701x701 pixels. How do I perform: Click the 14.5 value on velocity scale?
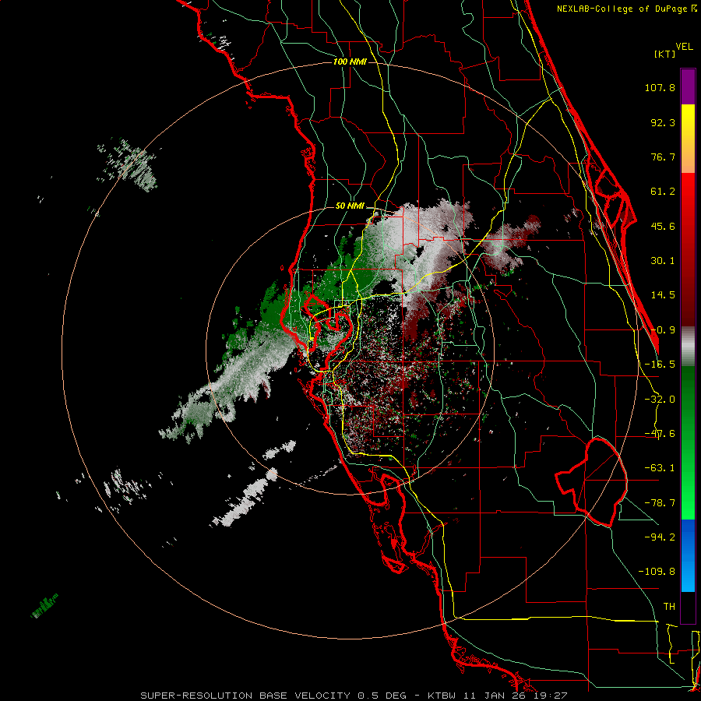(x=663, y=295)
